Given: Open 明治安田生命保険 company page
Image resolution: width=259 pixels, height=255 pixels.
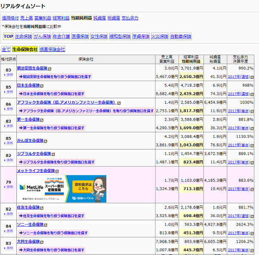Looking at the screenshot, I should [32, 68].
